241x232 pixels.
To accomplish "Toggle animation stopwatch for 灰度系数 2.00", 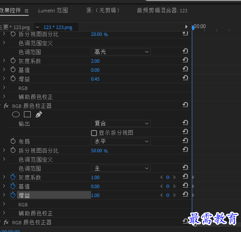I will coord(13,61).
